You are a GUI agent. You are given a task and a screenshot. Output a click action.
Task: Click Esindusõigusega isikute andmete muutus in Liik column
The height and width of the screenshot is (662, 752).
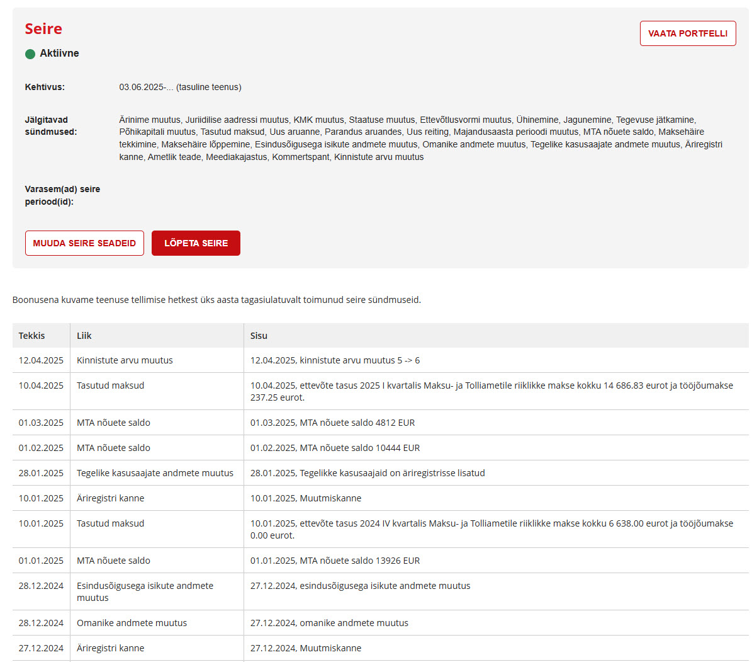pos(145,591)
